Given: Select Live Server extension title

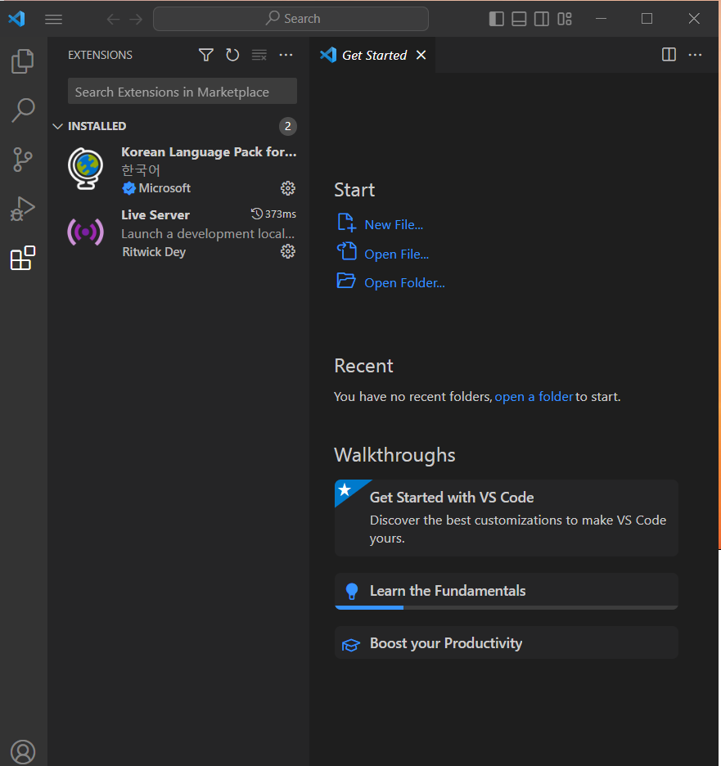Looking at the screenshot, I should [155, 215].
